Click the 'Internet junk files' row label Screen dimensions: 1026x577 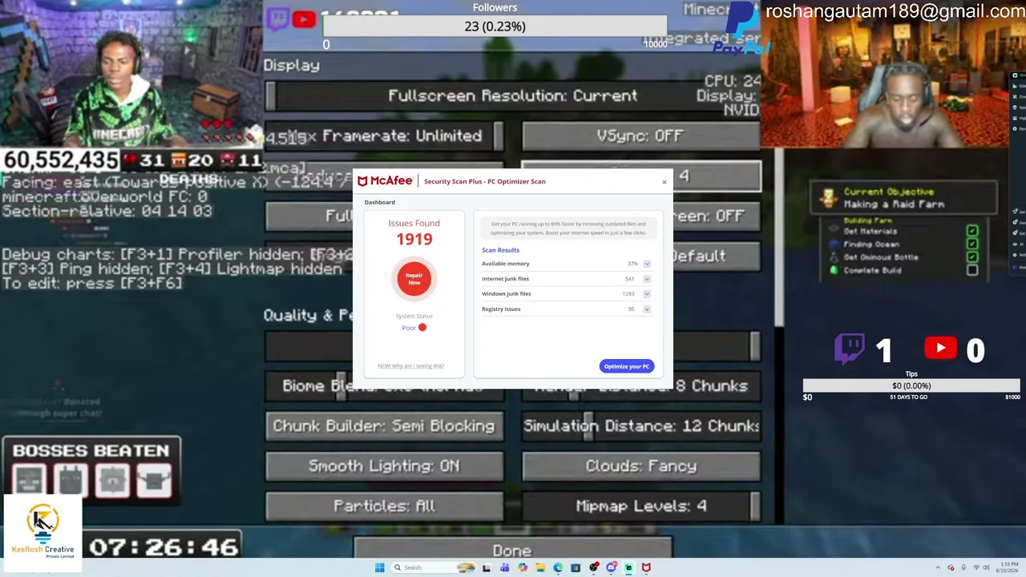(x=505, y=279)
